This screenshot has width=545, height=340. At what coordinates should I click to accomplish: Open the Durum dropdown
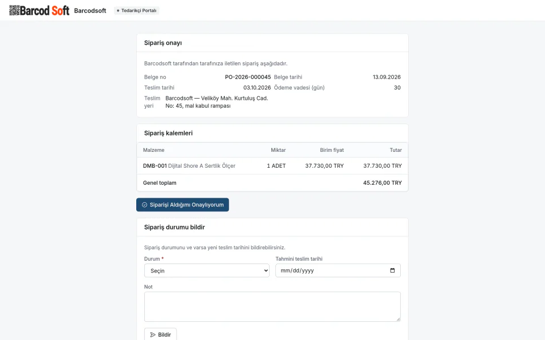click(207, 271)
